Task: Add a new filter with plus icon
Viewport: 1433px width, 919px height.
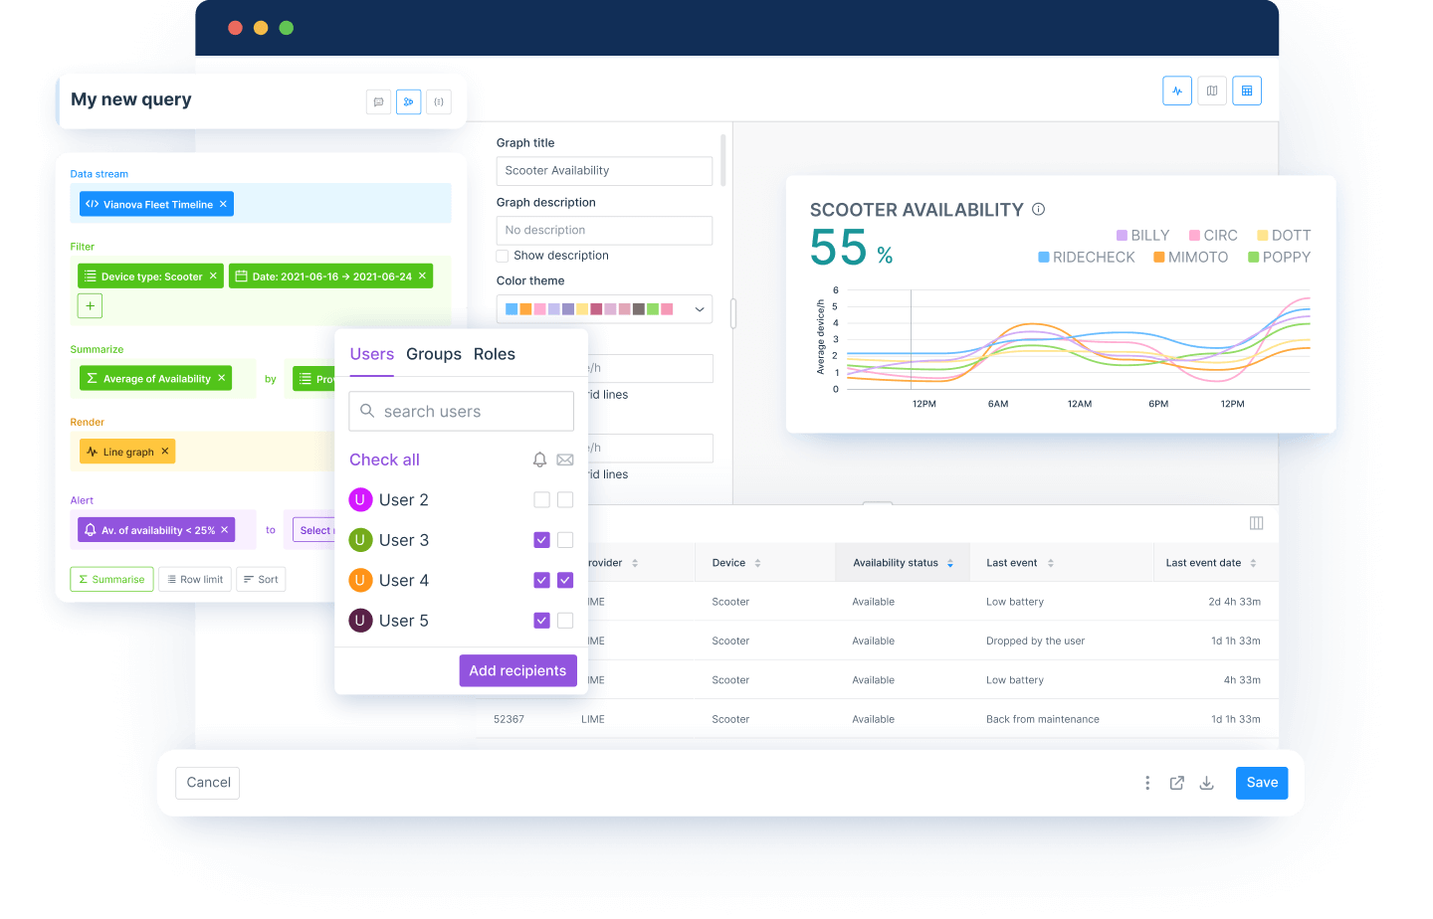Action: 90,306
